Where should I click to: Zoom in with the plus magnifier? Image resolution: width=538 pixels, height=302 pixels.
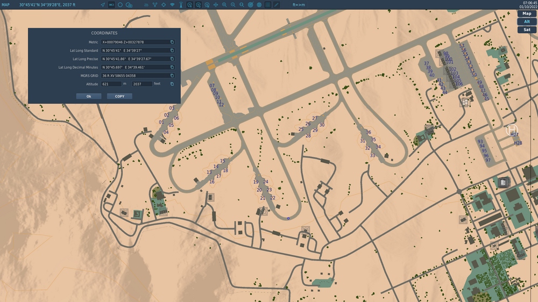(224, 5)
